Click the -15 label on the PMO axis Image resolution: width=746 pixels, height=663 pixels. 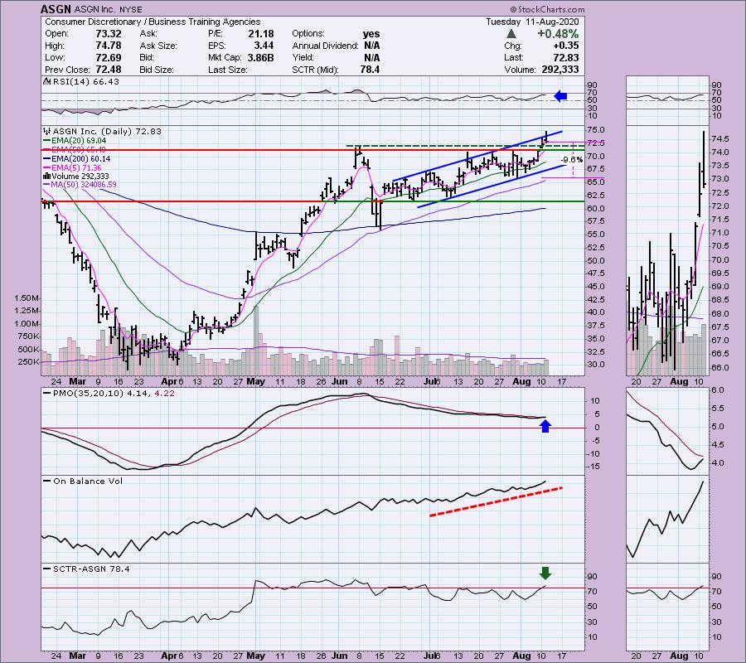pyautogui.click(x=593, y=467)
